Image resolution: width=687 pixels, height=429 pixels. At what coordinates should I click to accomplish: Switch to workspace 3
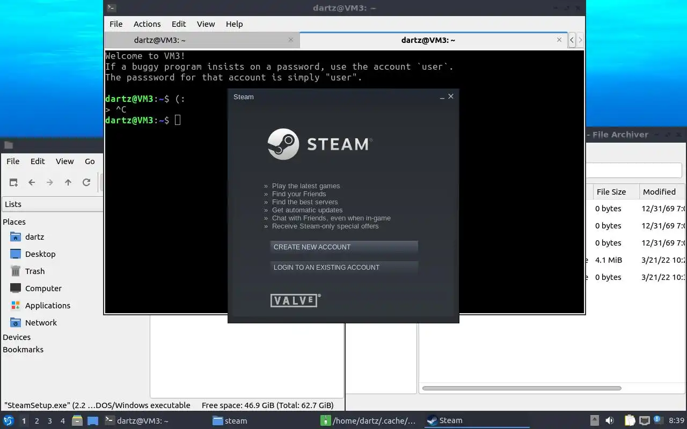(50, 421)
